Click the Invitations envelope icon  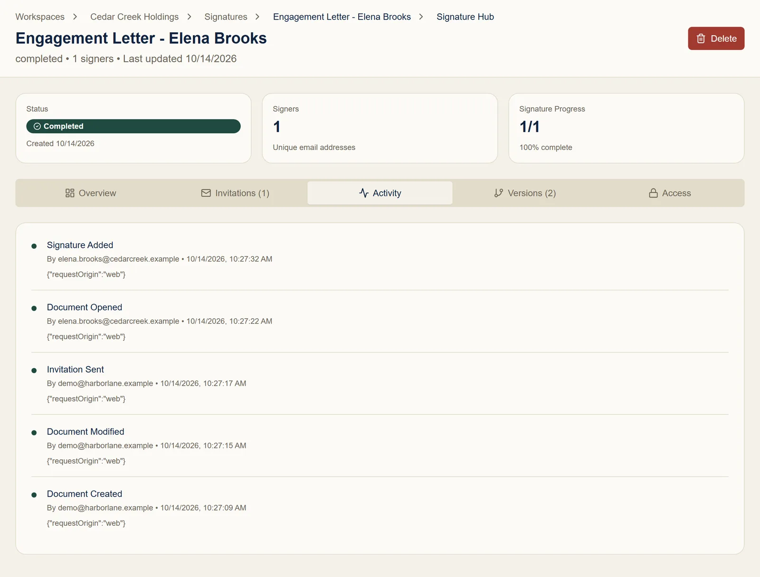pyautogui.click(x=206, y=193)
